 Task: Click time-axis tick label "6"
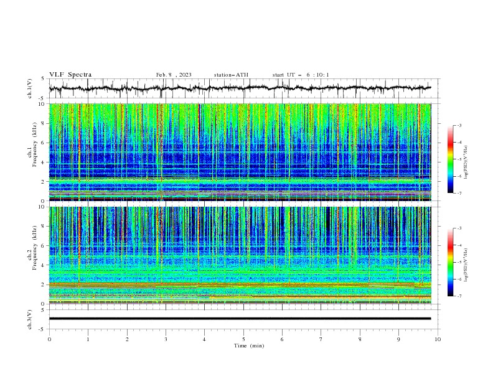coord(282,339)
